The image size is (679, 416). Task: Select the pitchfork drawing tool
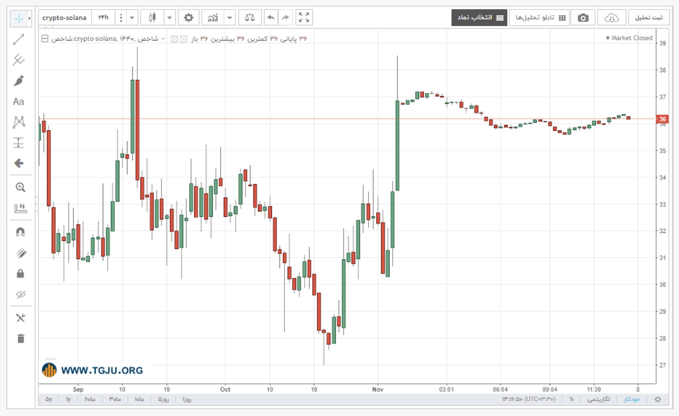pyautogui.click(x=19, y=60)
